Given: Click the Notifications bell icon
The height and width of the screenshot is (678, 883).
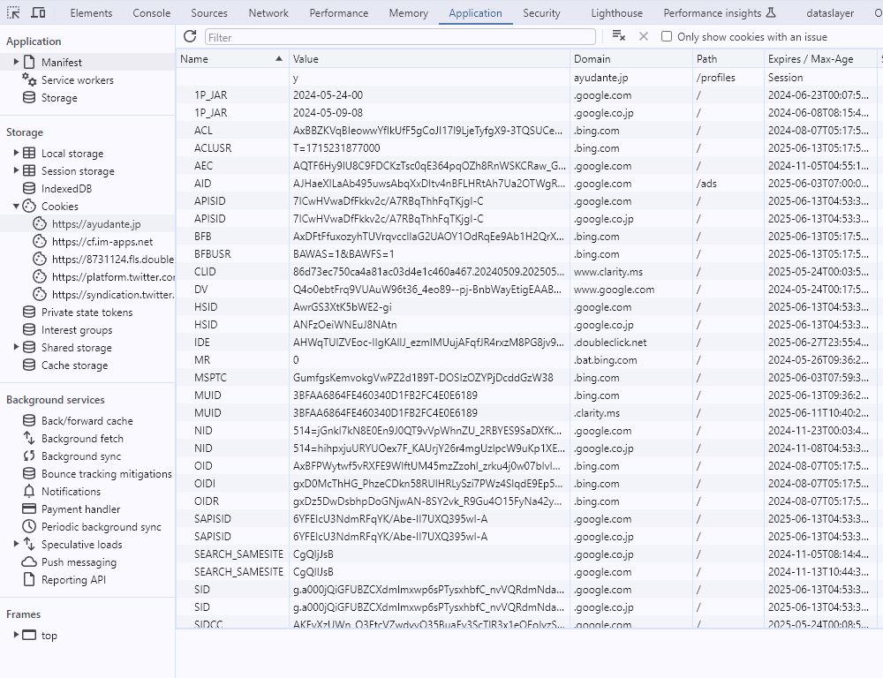Looking at the screenshot, I should point(29,491).
